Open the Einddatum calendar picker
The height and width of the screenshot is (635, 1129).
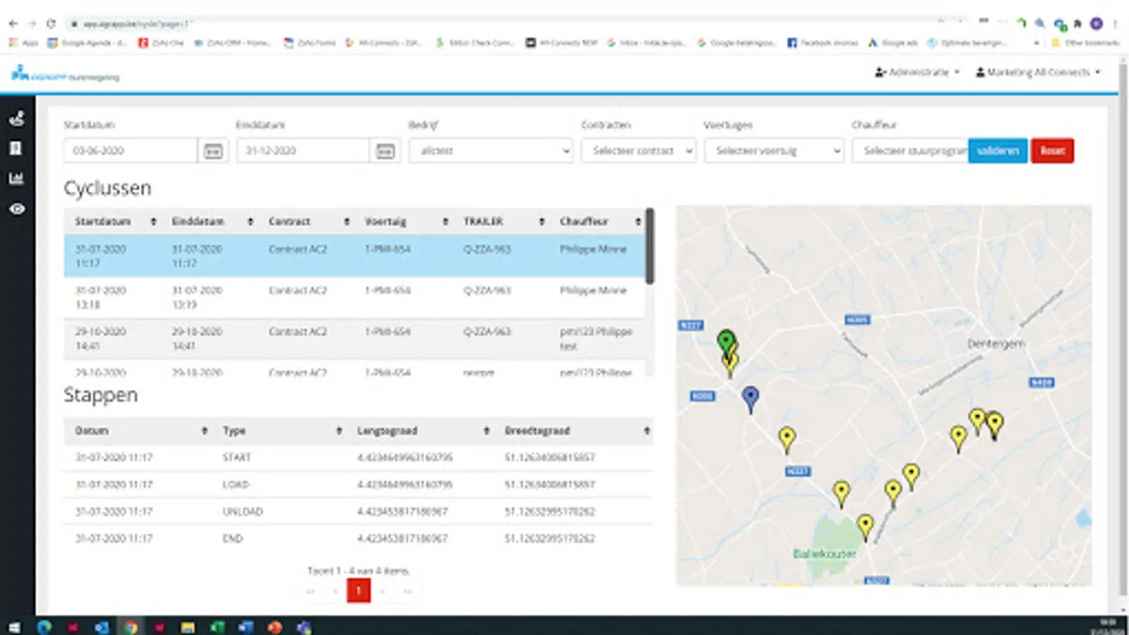385,151
